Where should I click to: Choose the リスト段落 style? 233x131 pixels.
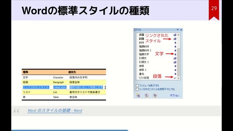(x=144, y=78)
